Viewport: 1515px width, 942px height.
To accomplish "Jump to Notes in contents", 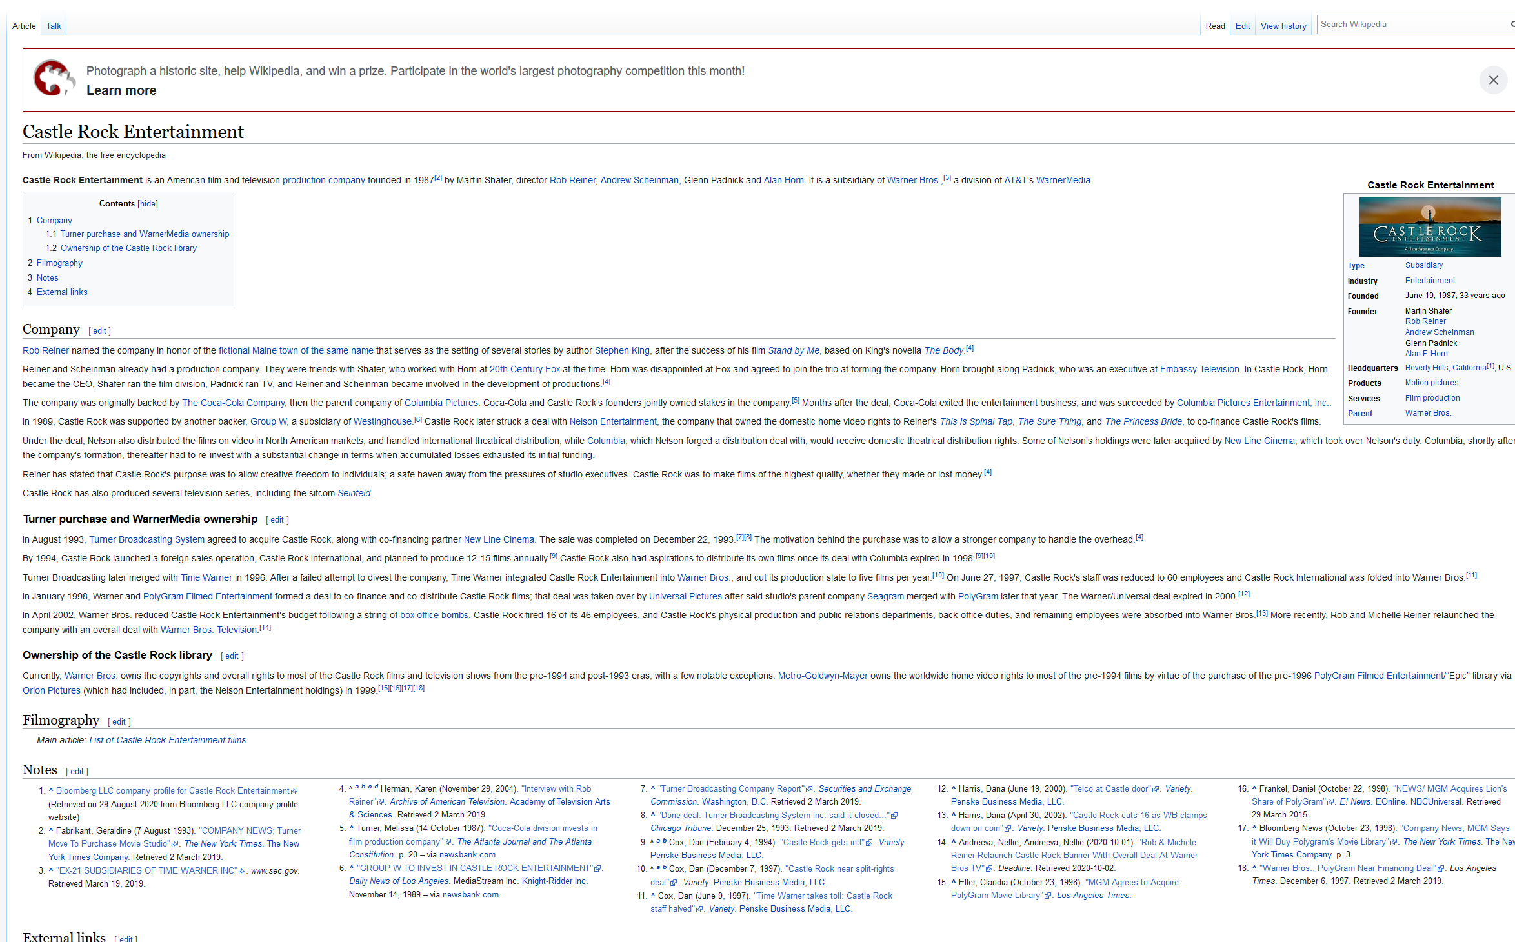I will click(x=47, y=278).
